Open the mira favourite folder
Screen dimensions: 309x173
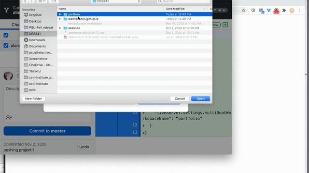pyautogui.click(x=29, y=90)
